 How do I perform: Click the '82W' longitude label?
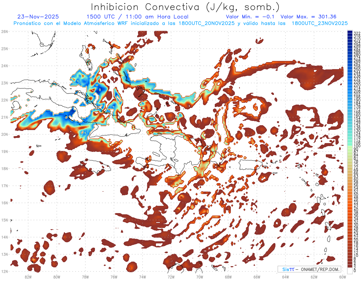[28, 277]
